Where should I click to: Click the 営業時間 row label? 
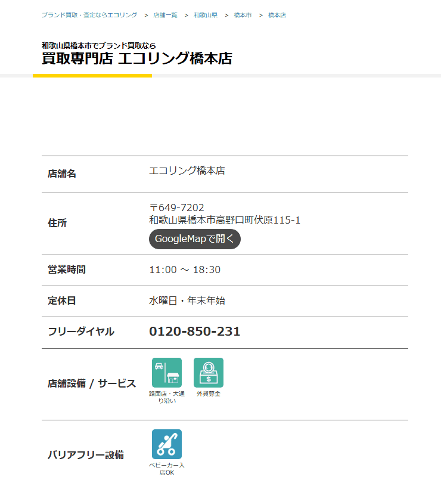click(x=67, y=270)
